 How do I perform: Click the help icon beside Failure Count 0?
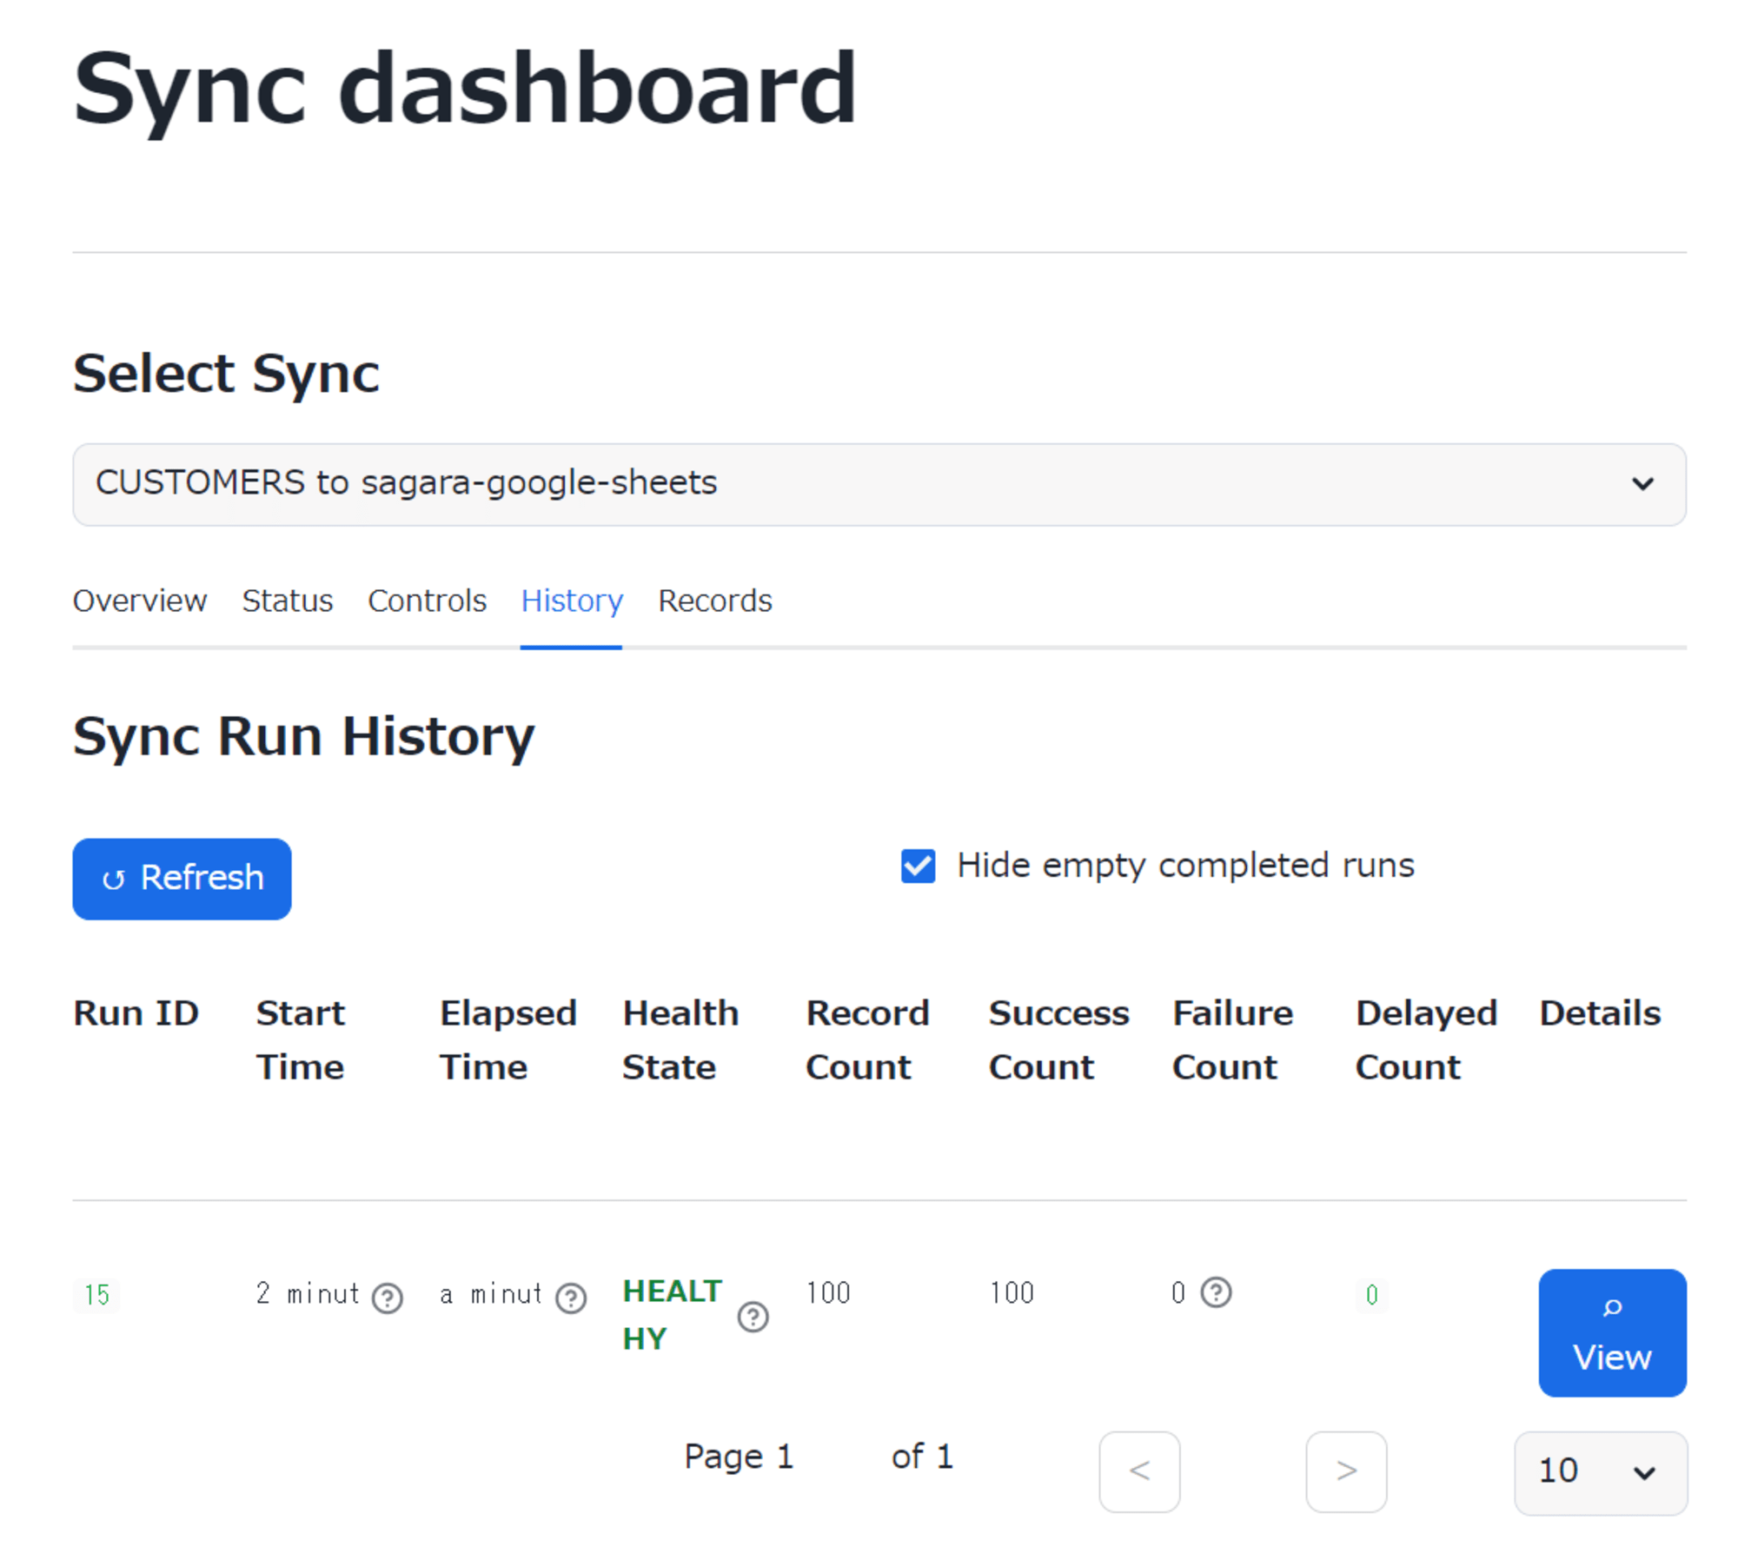coord(1216,1292)
